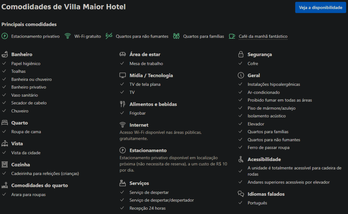
Task: Click the Idiomas falados speech bubble icon
Action: coord(241,194)
